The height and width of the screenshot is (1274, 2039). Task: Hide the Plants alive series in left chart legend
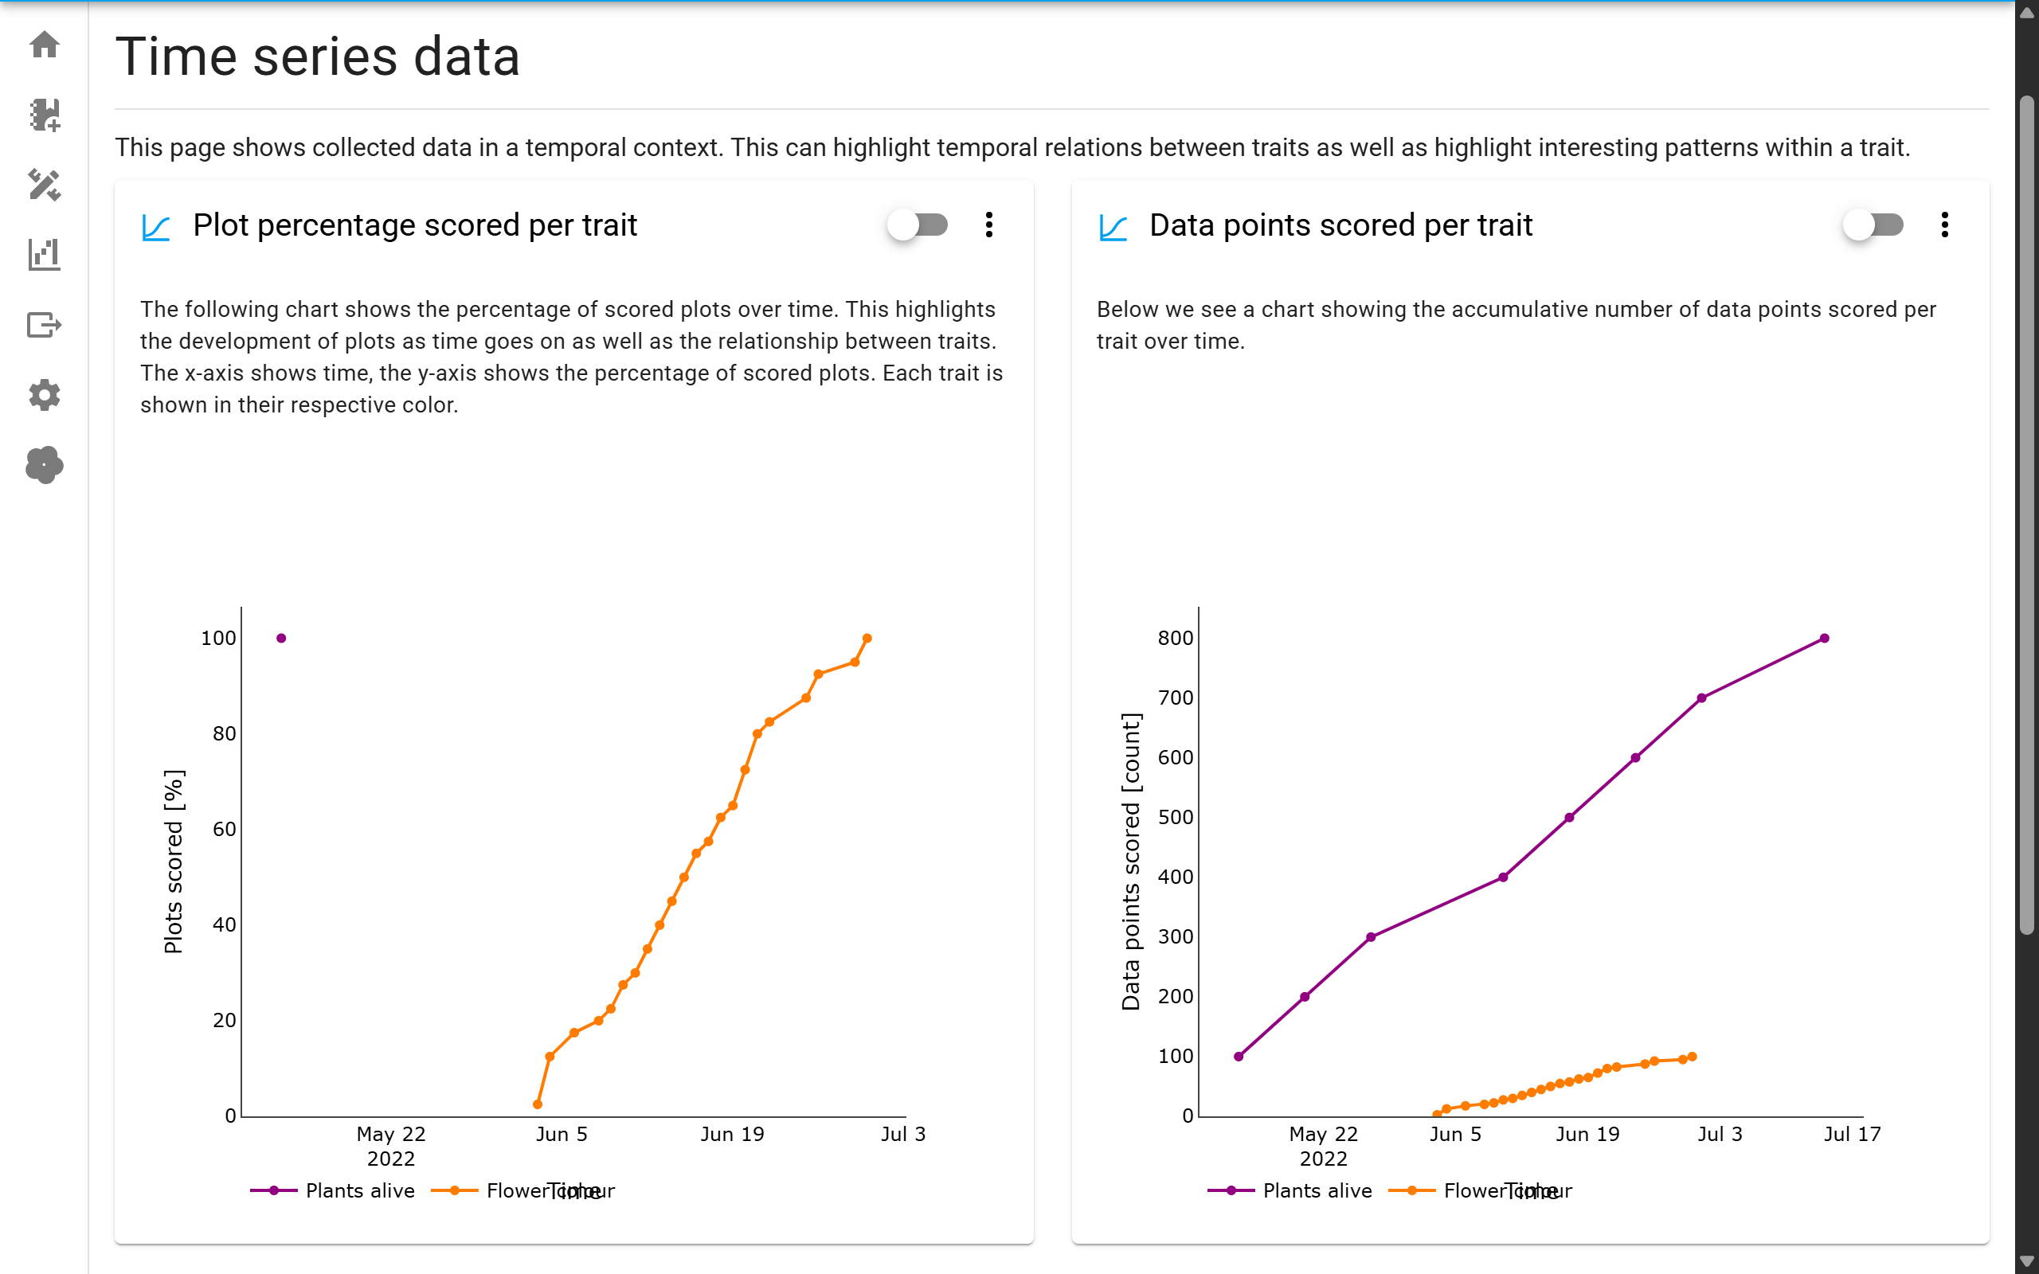coord(360,1190)
